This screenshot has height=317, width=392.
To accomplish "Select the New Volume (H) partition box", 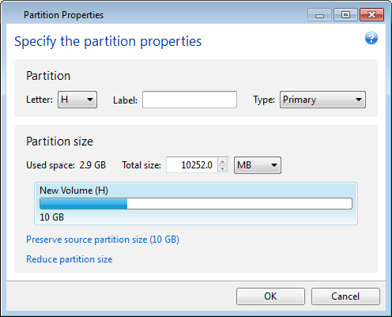I will 196,203.
